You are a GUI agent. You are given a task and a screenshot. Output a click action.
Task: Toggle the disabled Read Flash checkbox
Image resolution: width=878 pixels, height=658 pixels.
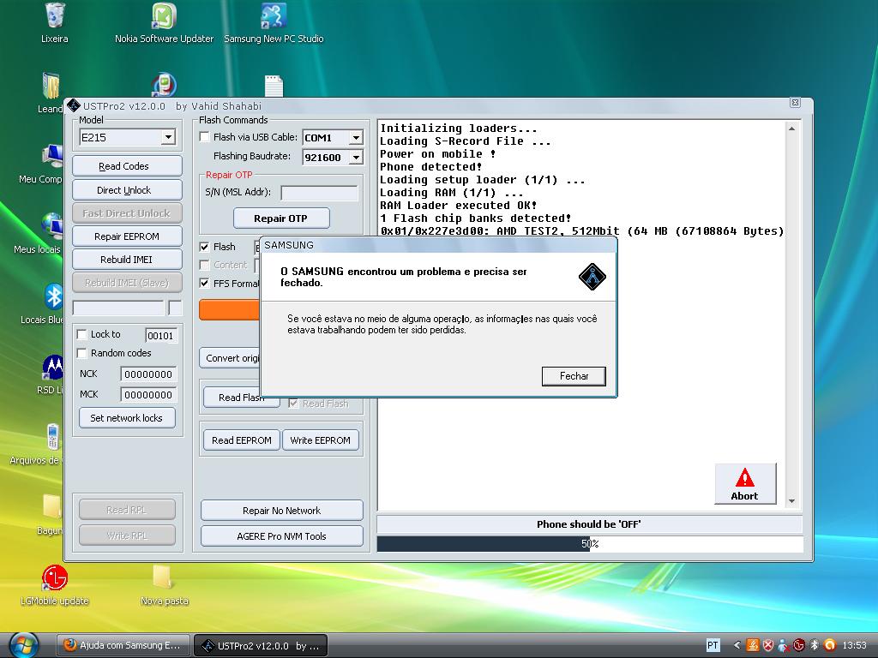293,404
